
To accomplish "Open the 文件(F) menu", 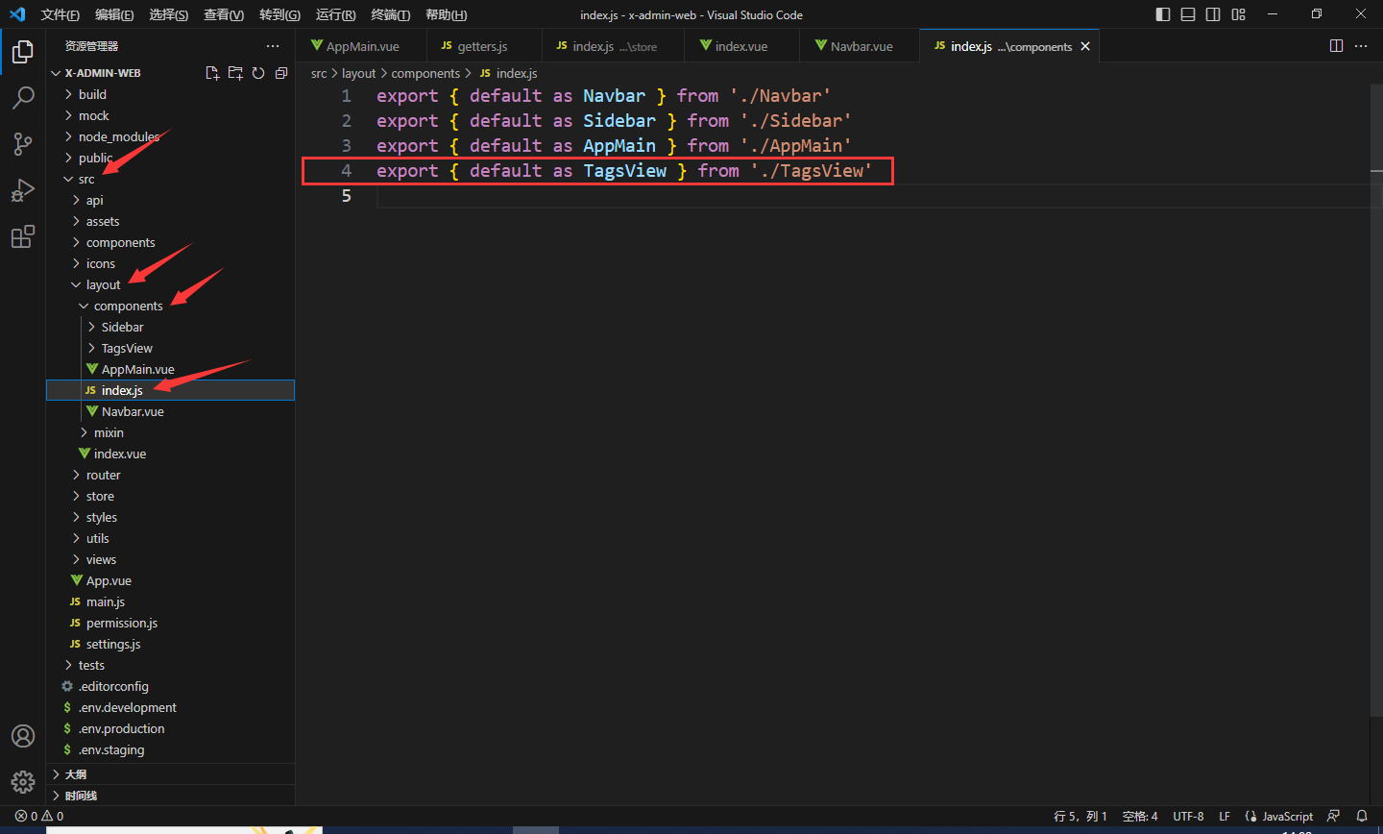I will [60, 14].
